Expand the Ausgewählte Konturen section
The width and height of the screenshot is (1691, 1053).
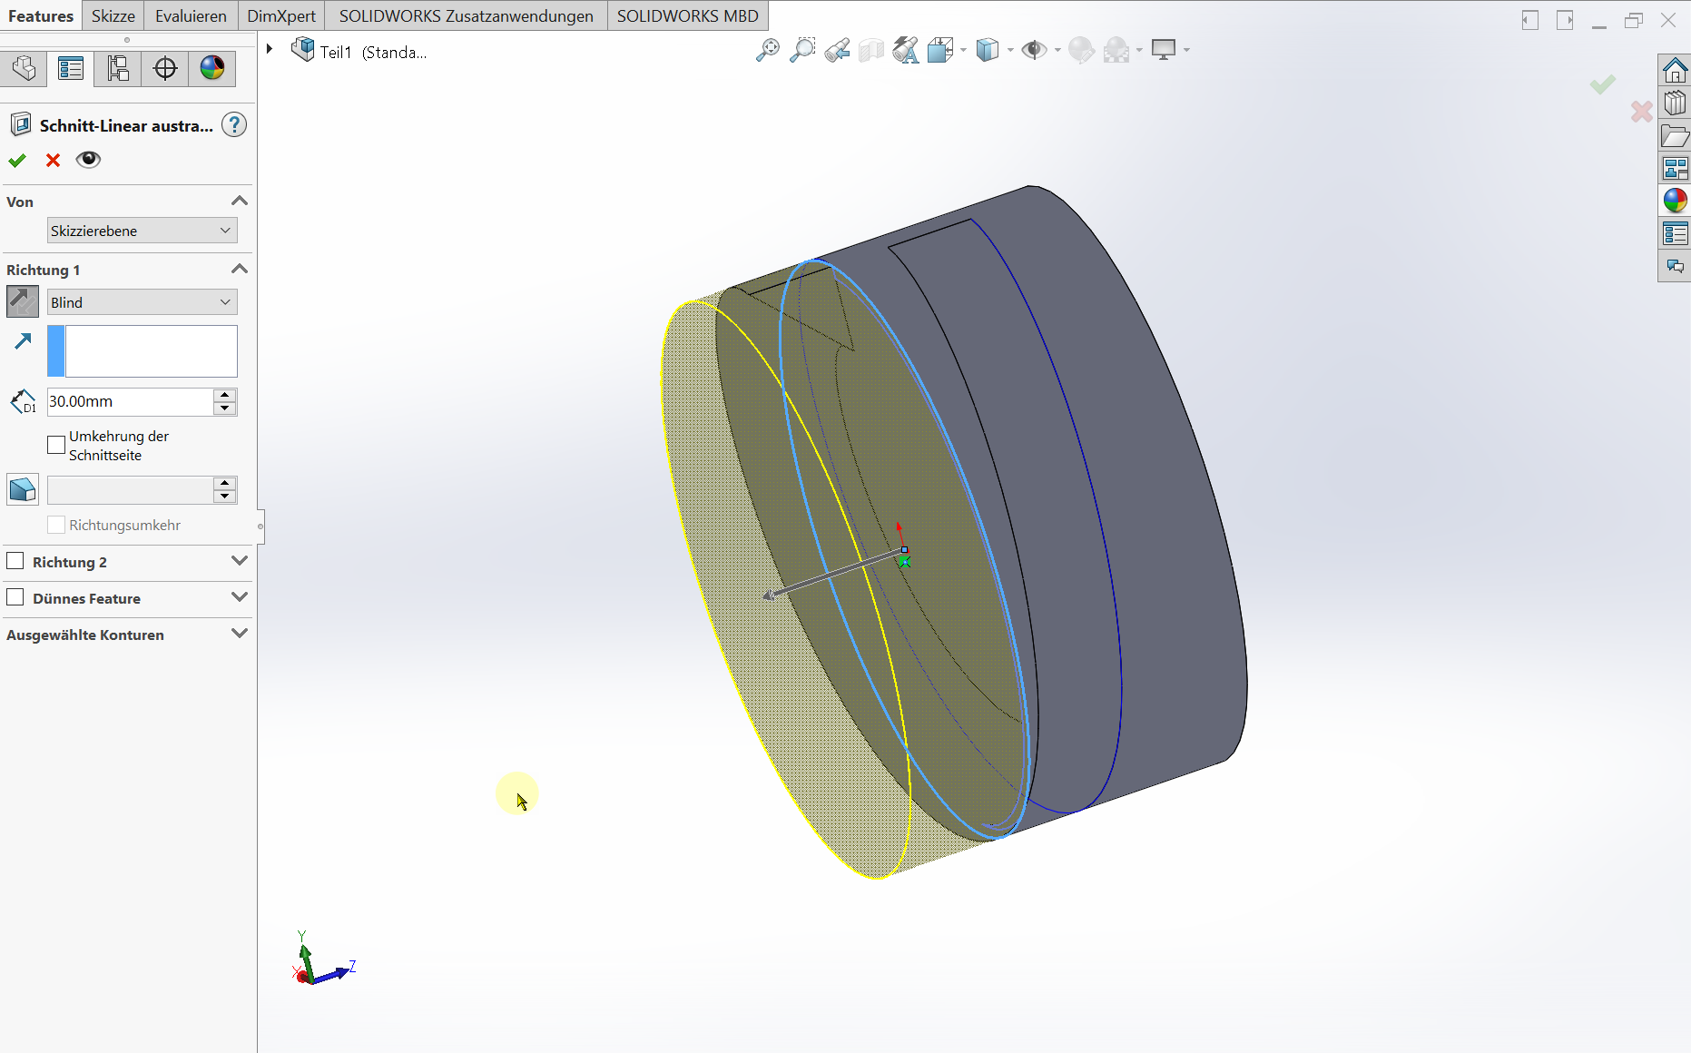pyautogui.click(x=239, y=634)
